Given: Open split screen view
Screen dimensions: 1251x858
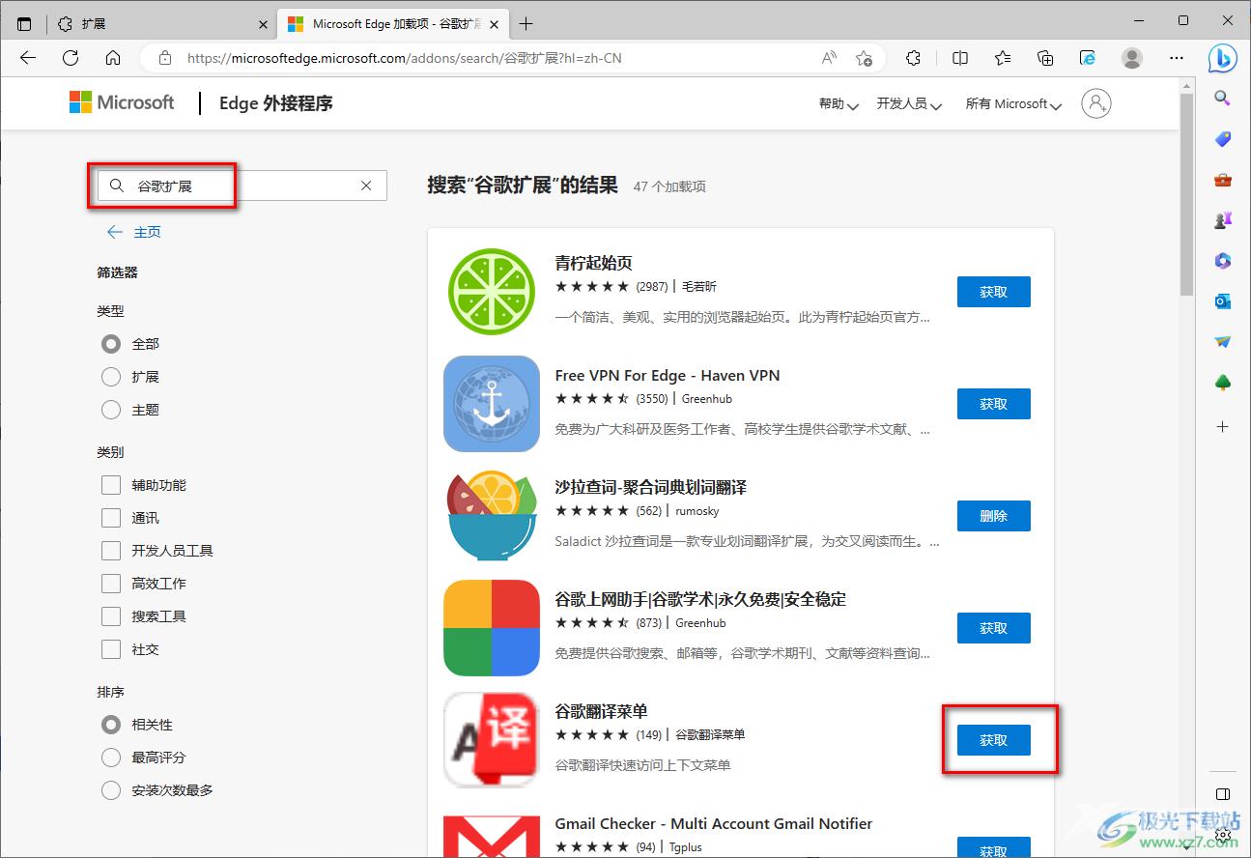Looking at the screenshot, I should pos(960,58).
